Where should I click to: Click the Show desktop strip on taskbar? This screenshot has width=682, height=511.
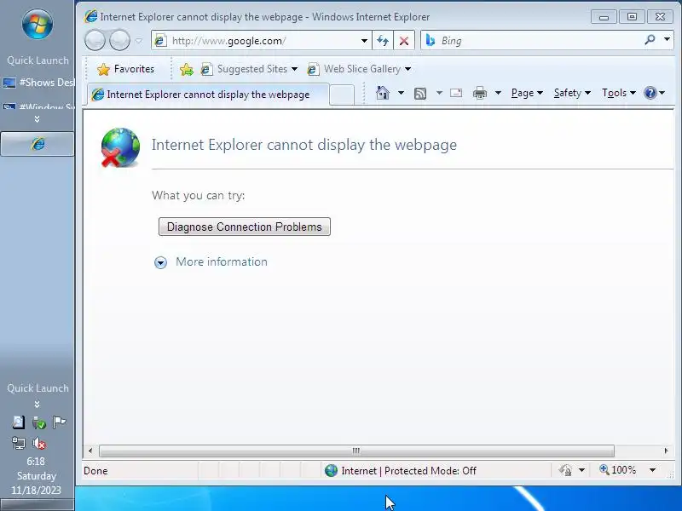click(38, 506)
